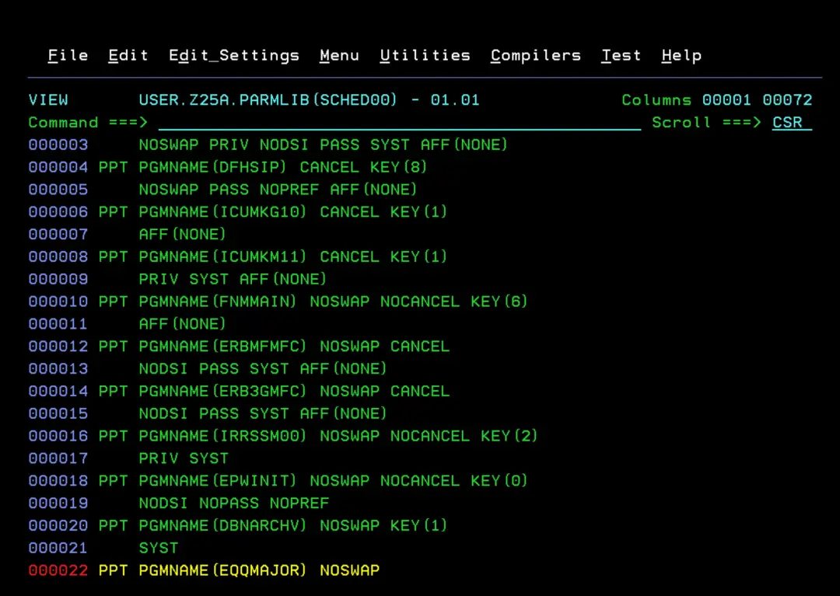Click line number 000007

coord(58,235)
